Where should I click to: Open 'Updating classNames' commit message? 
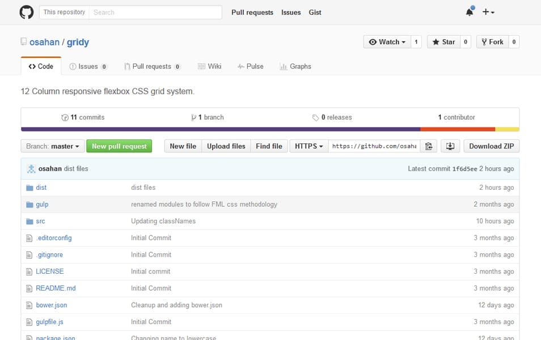163,221
